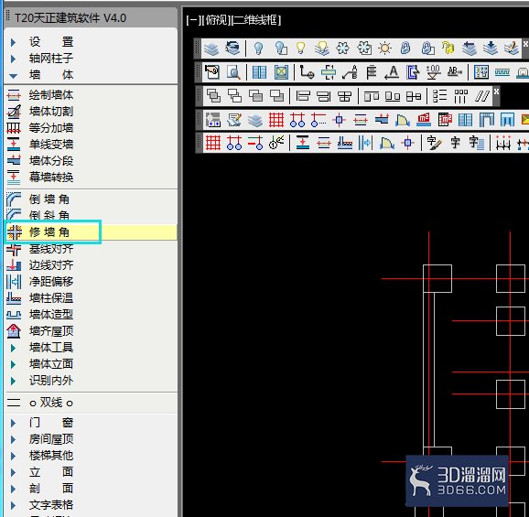This screenshot has width=529, height=517.
Task: Click the leader line with circle symbol icon
Action: pos(307,72)
